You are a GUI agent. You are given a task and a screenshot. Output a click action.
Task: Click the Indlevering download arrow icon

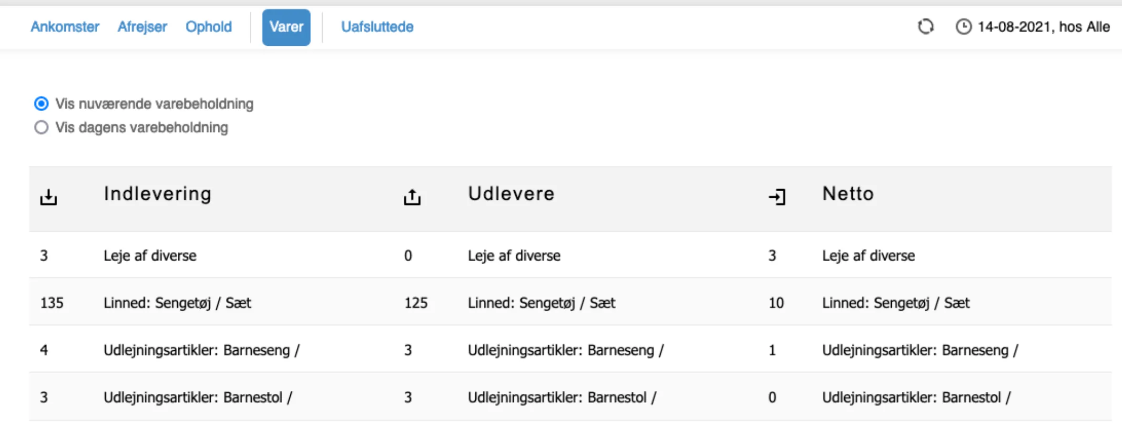coord(49,196)
